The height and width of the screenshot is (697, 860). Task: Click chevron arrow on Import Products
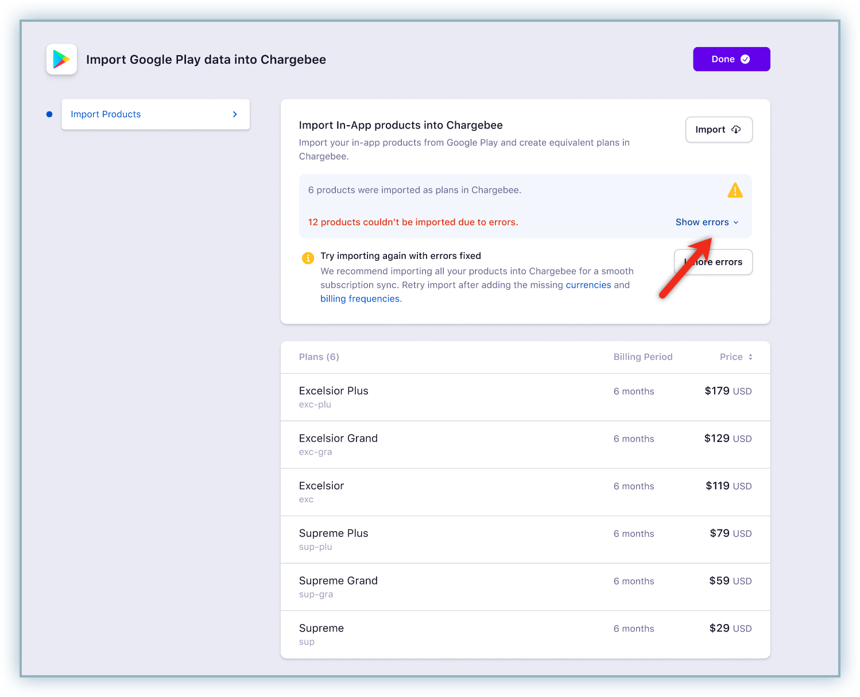coord(235,114)
